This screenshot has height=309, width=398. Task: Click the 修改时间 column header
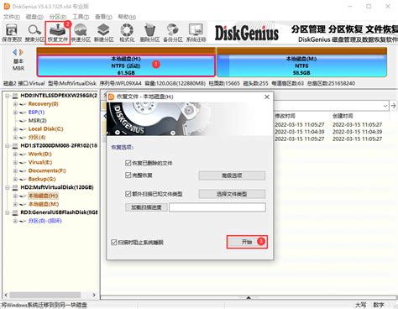[285, 116]
